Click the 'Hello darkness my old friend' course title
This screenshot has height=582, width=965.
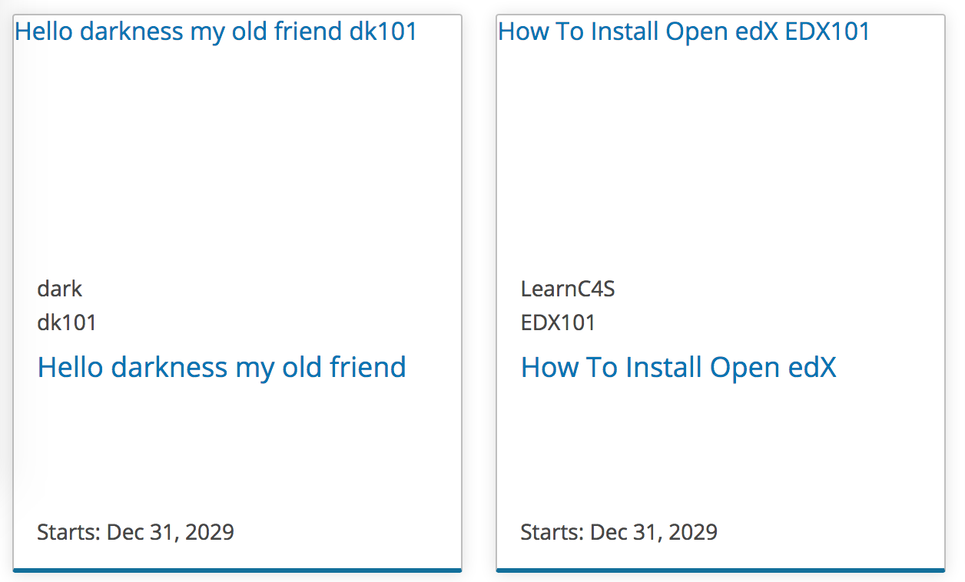221,367
